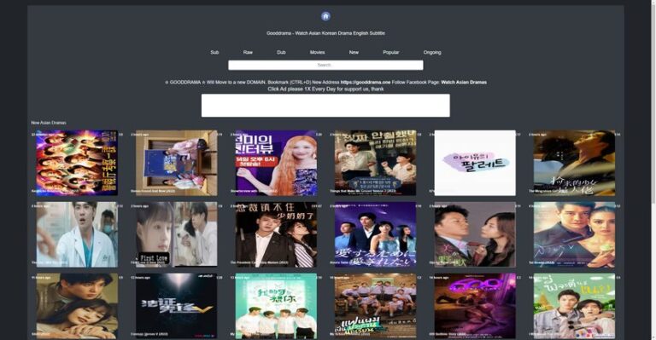Open the New section
The image size is (656, 340).
[354, 53]
